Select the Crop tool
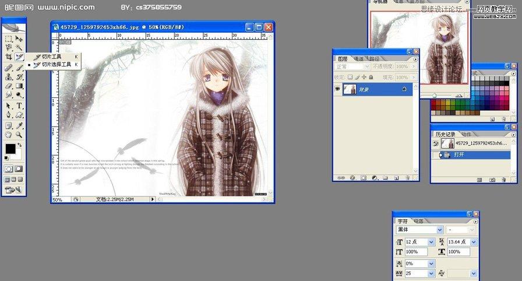The height and width of the screenshot is (281, 522). (x=9, y=57)
